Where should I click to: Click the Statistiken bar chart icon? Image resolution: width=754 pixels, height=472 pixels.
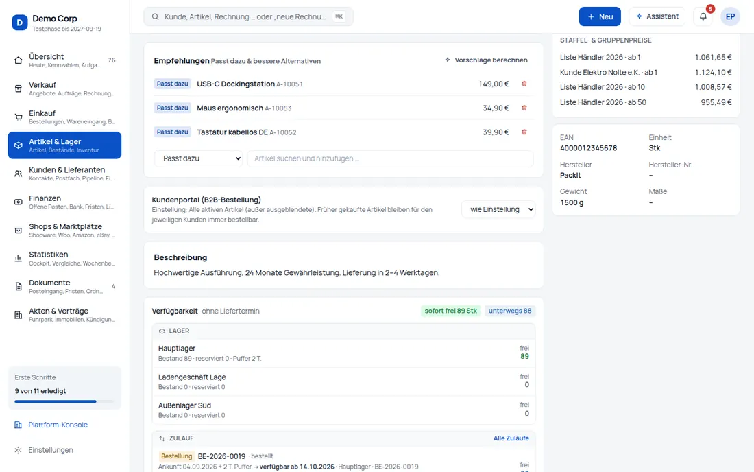(19, 259)
